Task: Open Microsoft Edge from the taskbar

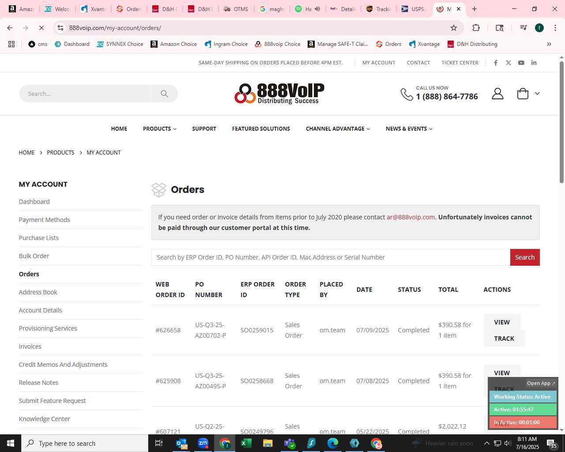Action: click(333, 443)
